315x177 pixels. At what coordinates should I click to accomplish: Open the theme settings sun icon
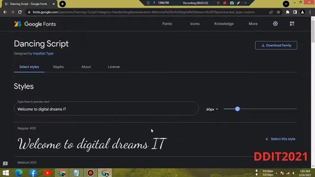pos(275,24)
